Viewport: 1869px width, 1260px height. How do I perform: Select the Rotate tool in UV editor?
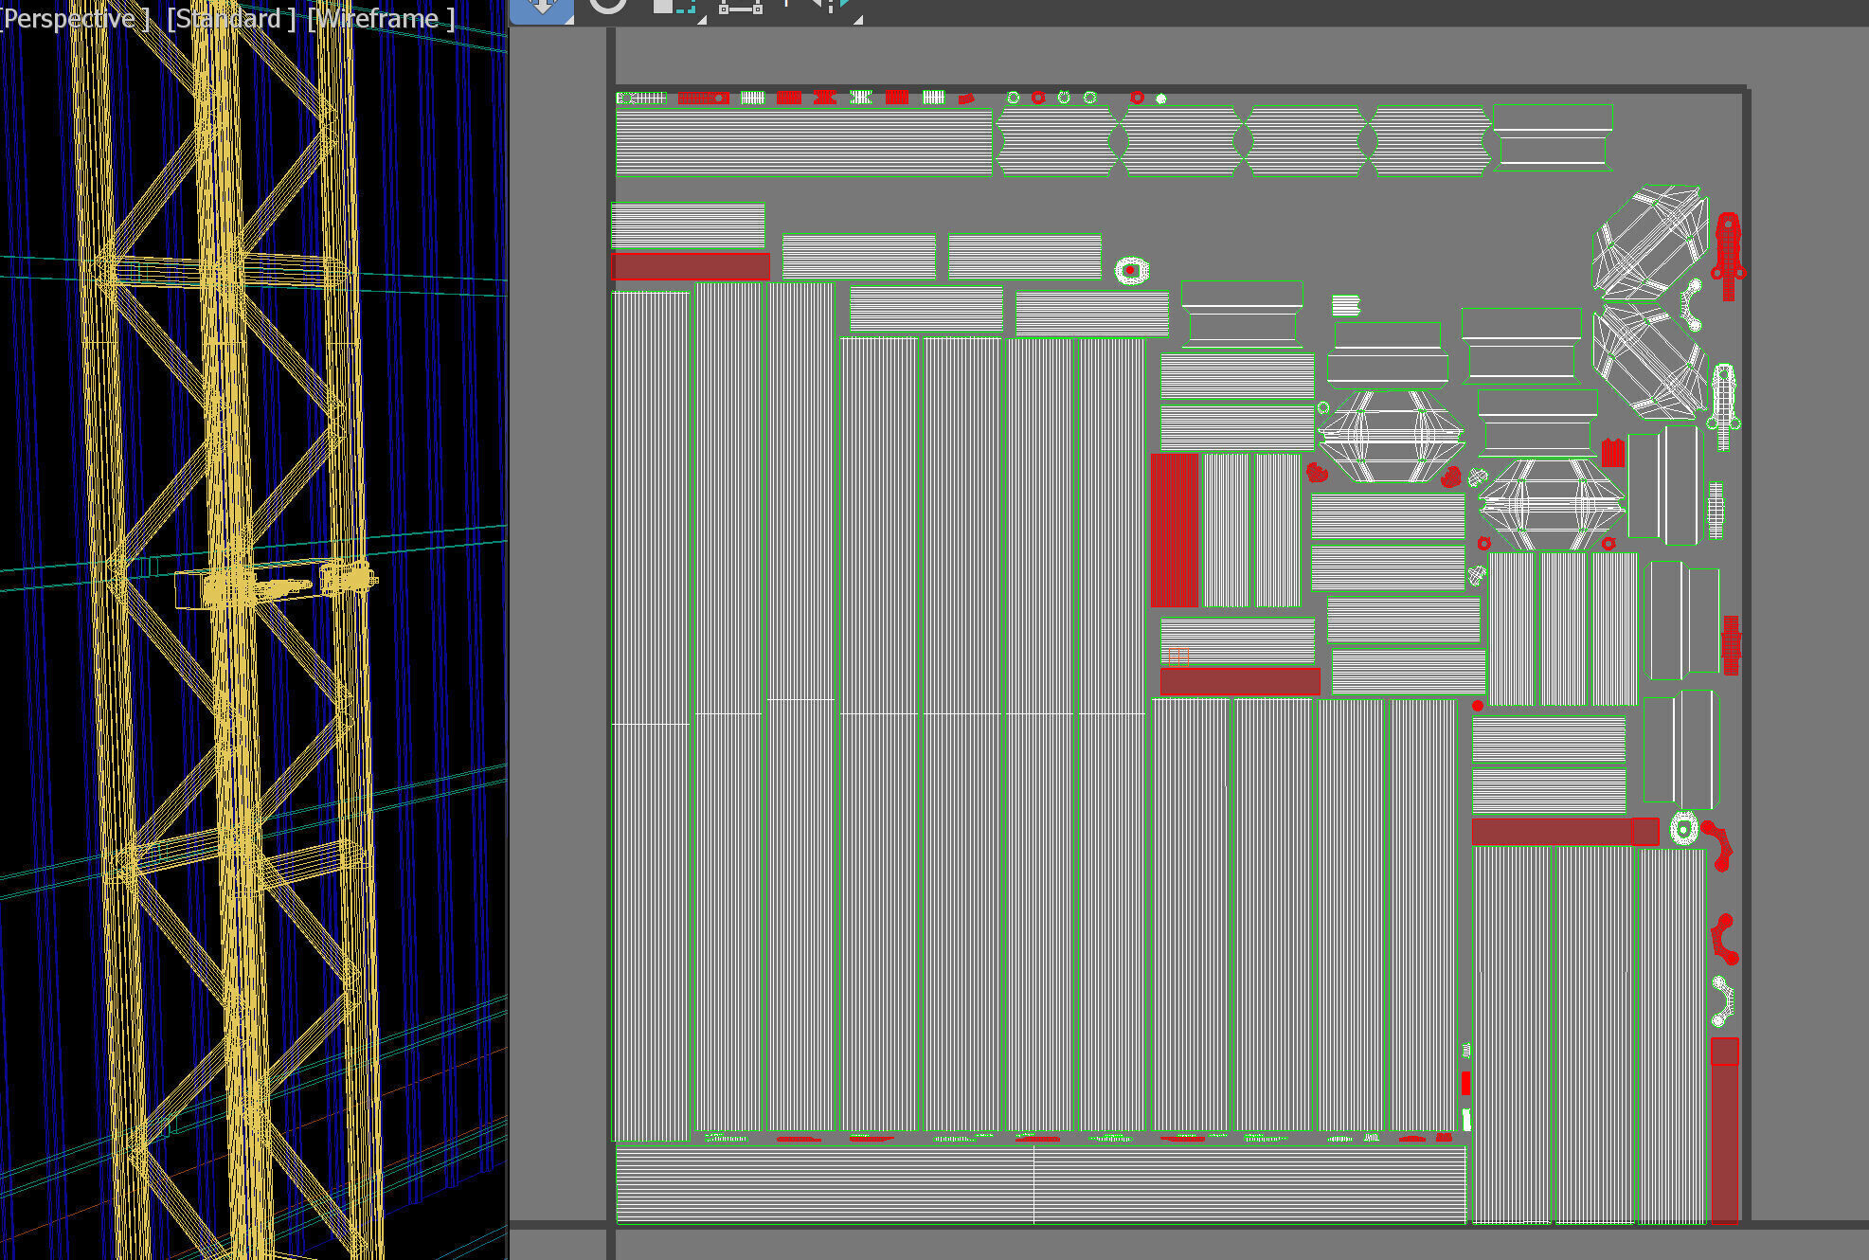pos(607,7)
